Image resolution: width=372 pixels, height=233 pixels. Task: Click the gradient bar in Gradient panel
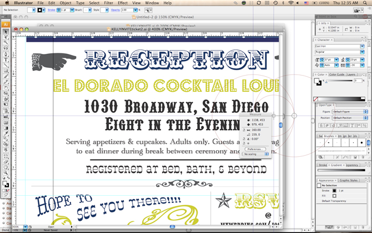click(341, 170)
